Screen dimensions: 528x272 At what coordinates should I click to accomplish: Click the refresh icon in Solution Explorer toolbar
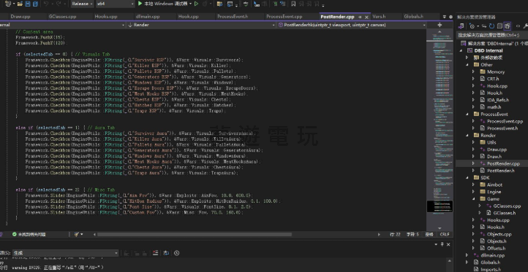point(491,26)
